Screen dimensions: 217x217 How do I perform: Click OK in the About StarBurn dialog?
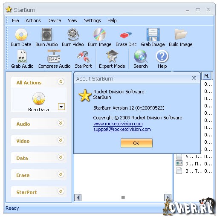pyautogui.click(x=136, y=143)
